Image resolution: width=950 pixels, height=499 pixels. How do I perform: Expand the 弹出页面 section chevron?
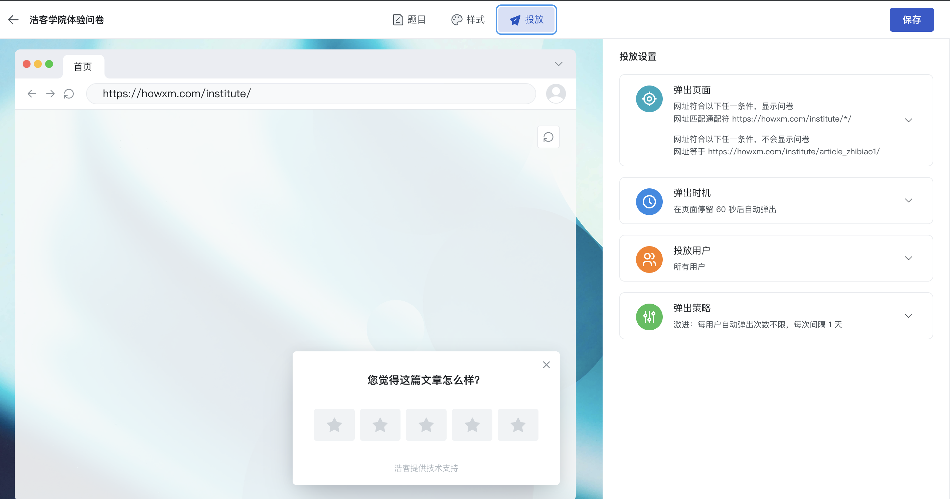pos(908,120)
